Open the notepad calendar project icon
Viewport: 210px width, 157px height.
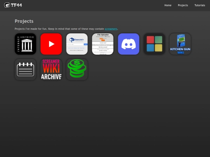(x=25, y=69)
